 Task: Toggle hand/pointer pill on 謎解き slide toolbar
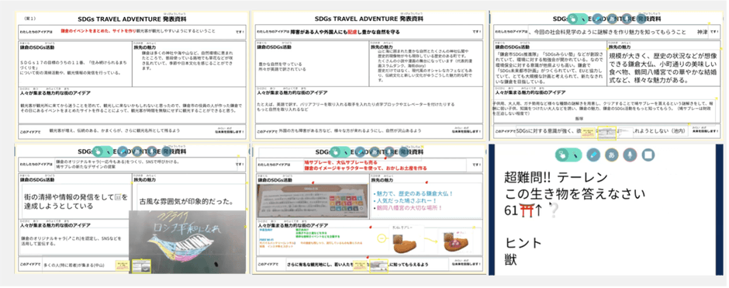[x=577, y=19]
